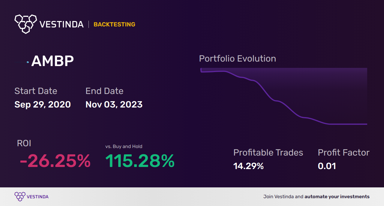Click the purple portfolio evolution line chart

click(x=284, y=96)
